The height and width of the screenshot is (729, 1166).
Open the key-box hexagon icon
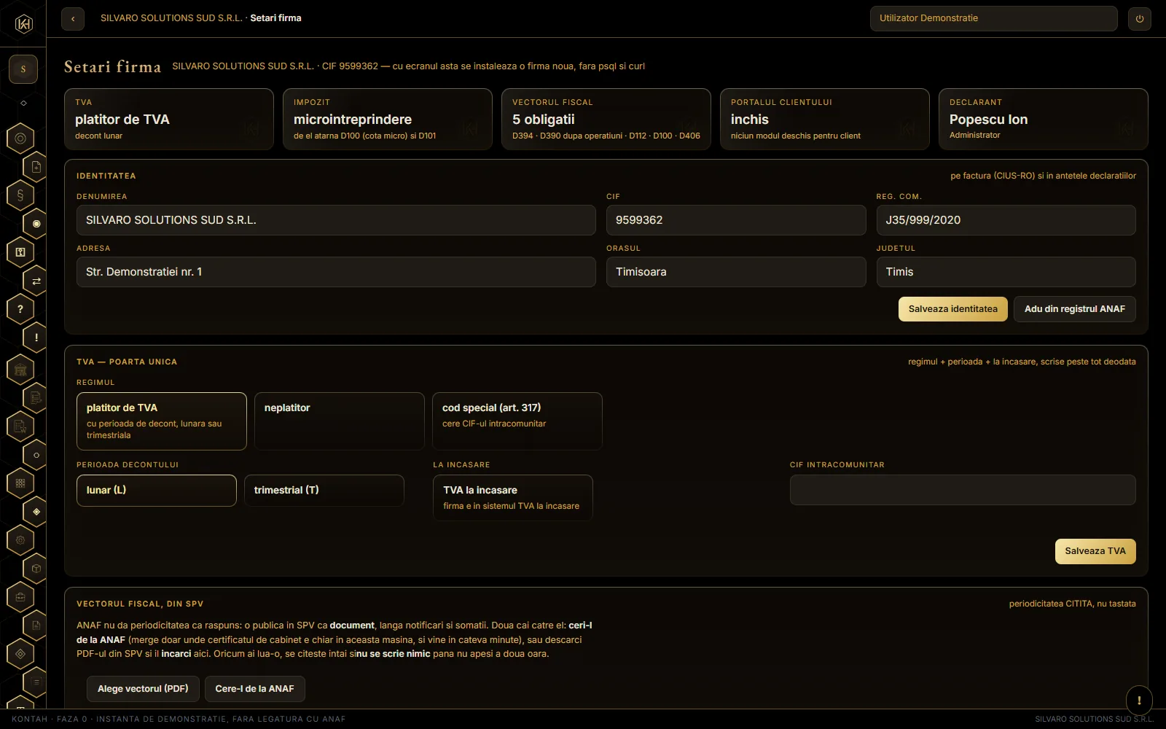20,252
